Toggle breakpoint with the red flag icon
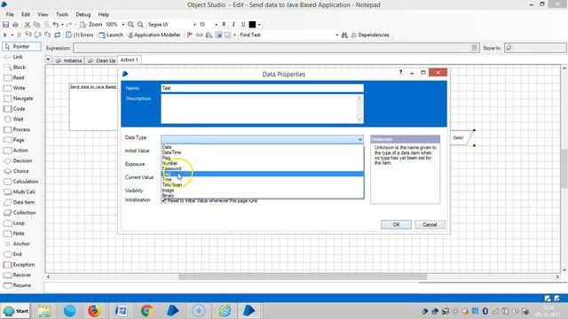 [x=189, y=35]
